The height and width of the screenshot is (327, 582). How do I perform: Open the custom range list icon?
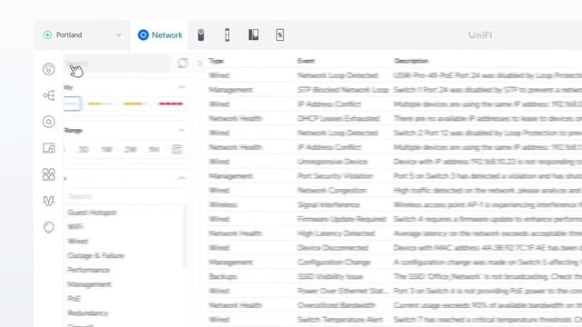click(x=176, y=149)
